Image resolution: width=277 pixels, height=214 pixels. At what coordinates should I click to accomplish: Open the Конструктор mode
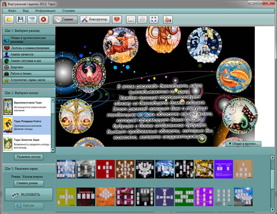(95, 20)
